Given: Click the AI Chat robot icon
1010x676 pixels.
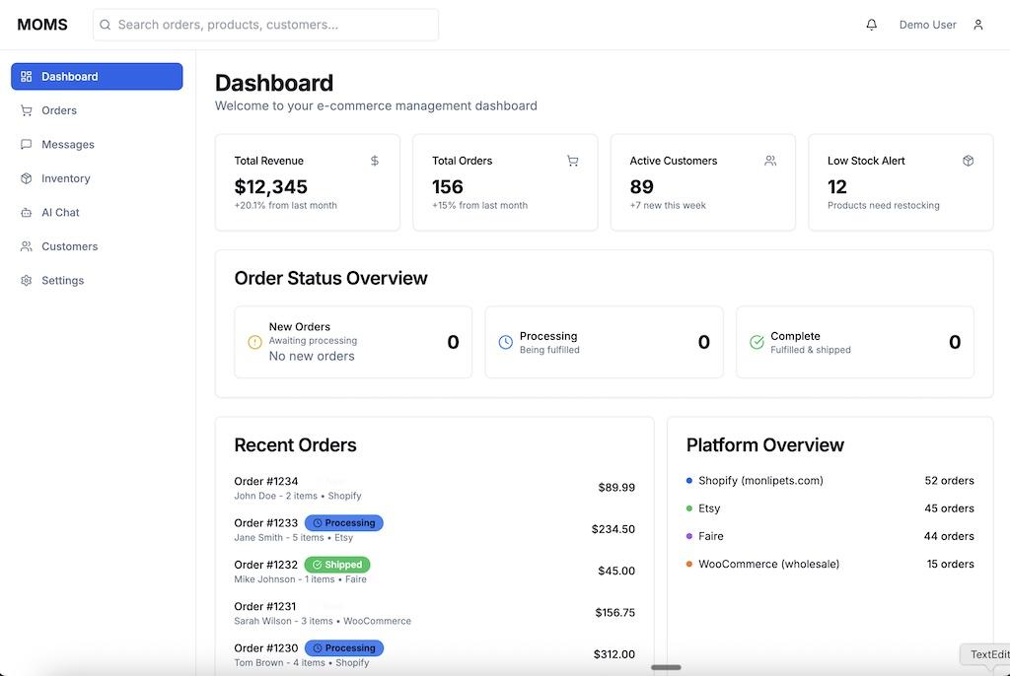Looking at the screenshot, I should 27,213.
